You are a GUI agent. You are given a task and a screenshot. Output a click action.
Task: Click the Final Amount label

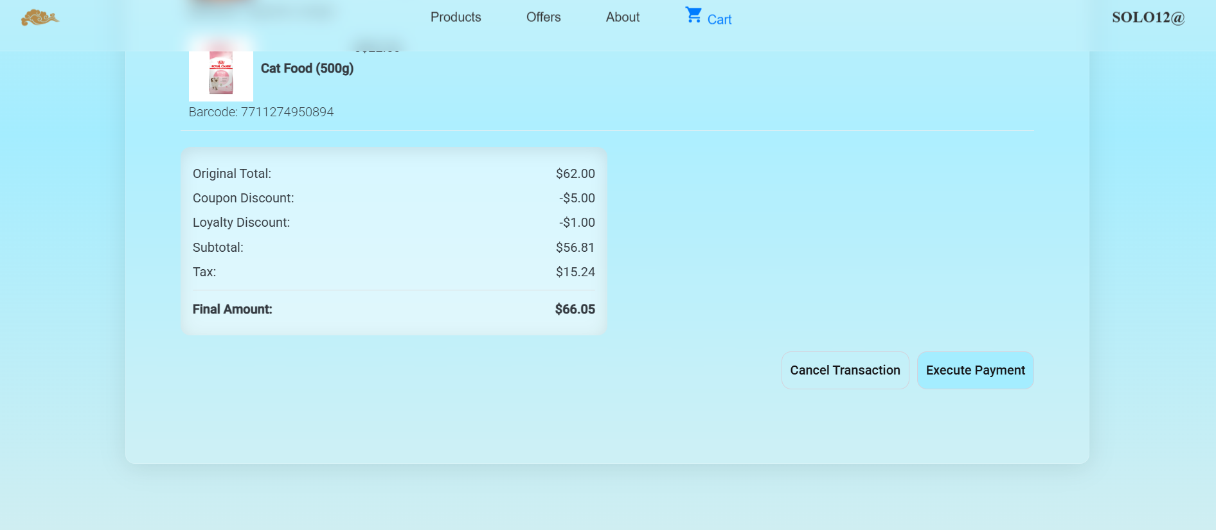click(232, 309)
